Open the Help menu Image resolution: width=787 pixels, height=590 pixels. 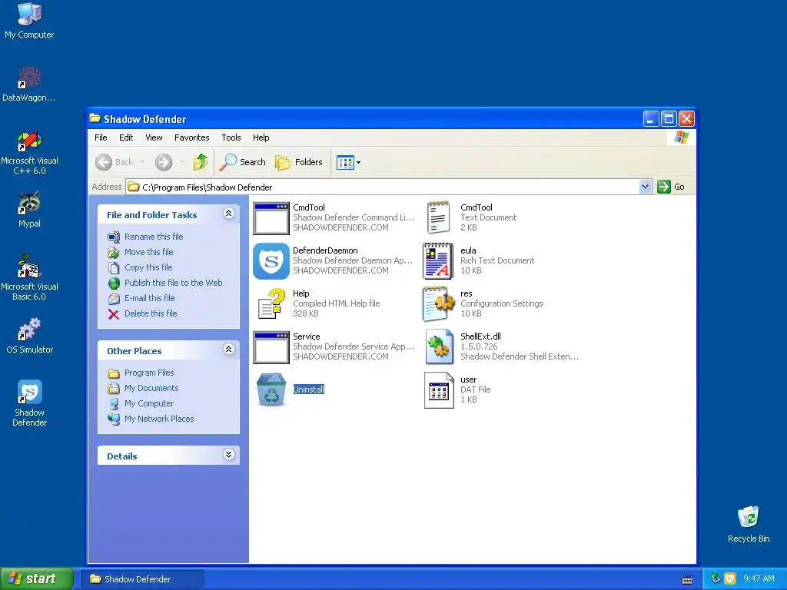[x=261, y=138]
